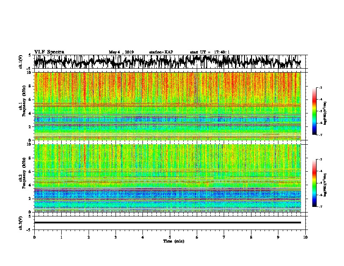
Task: Click time axis tick label '5'
Action: click(170, 237)
